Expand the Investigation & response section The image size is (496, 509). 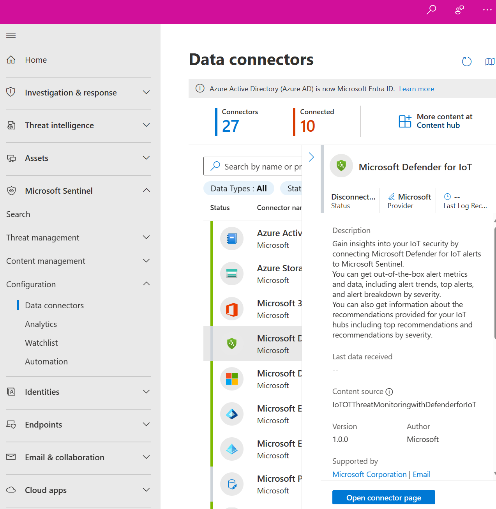(147, 92)
